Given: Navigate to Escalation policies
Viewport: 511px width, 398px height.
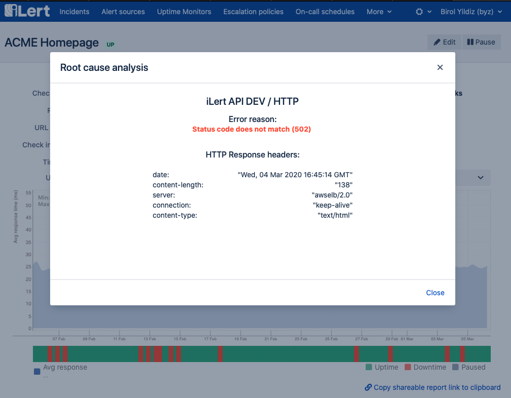Looking at the screenshot, I should pos(253,12).
